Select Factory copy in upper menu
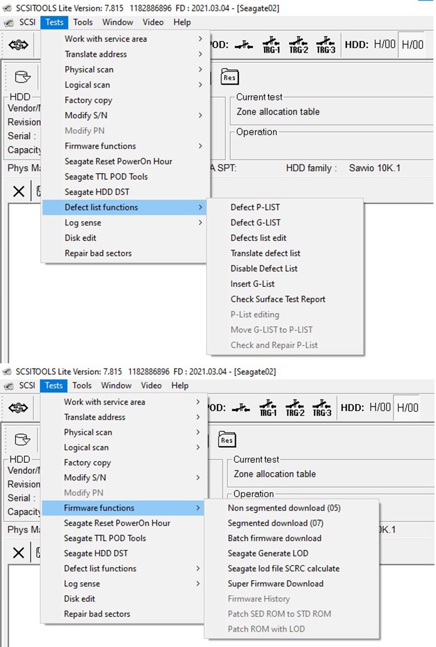Screen dimensions: 436x647 pyautogui.click(x=125, y=100)
